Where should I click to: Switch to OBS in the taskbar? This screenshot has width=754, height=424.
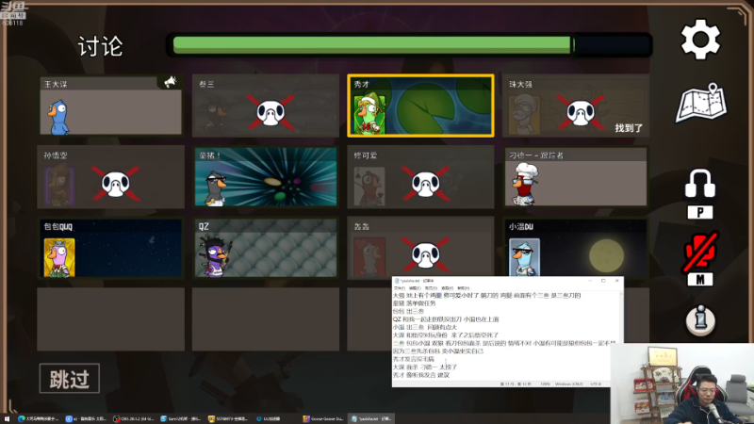[x=133, y=419]
